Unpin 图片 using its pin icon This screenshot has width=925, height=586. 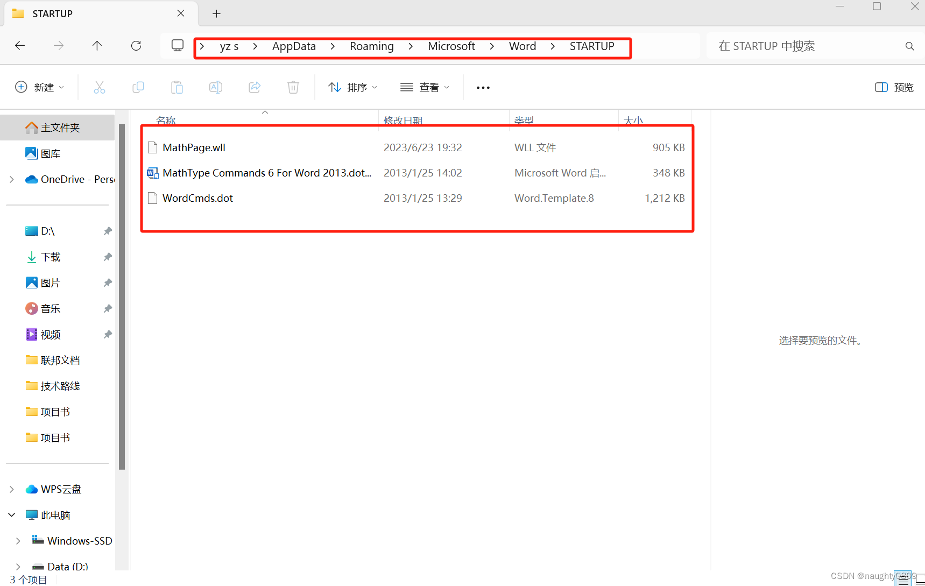[x=108, y=283]
